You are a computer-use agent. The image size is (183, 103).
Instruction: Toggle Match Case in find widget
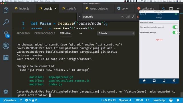[123, 17]
